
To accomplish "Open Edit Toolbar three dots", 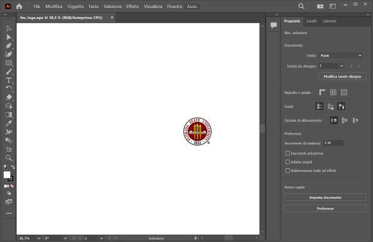I will tap(9, 213).
